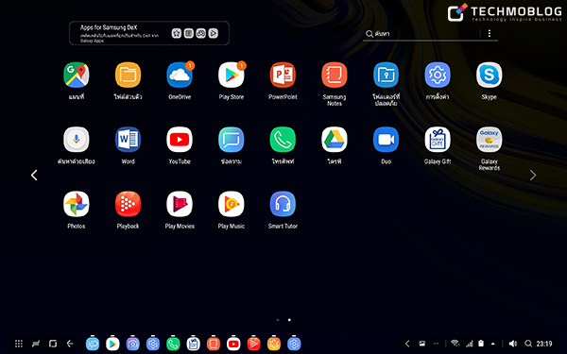Launch OneDrive from the app grid
The image size is (567, 354).
point(180,76)
